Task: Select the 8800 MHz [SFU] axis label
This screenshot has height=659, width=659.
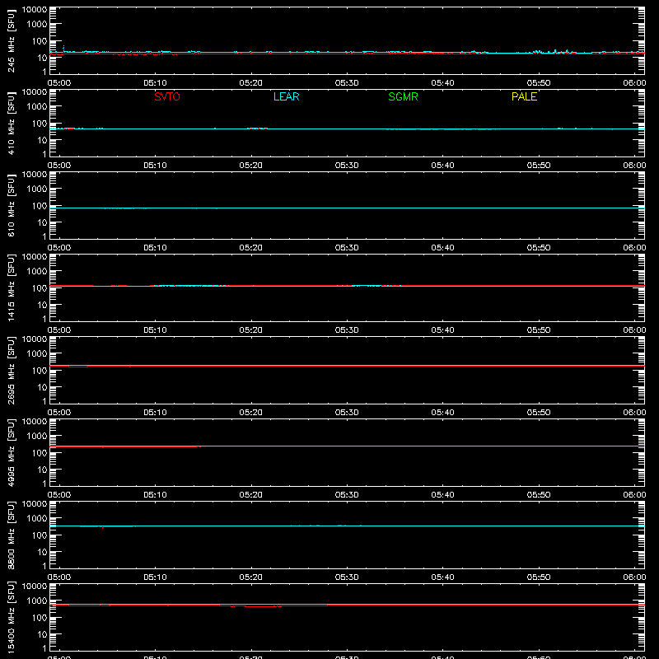Action: point(11,535)
